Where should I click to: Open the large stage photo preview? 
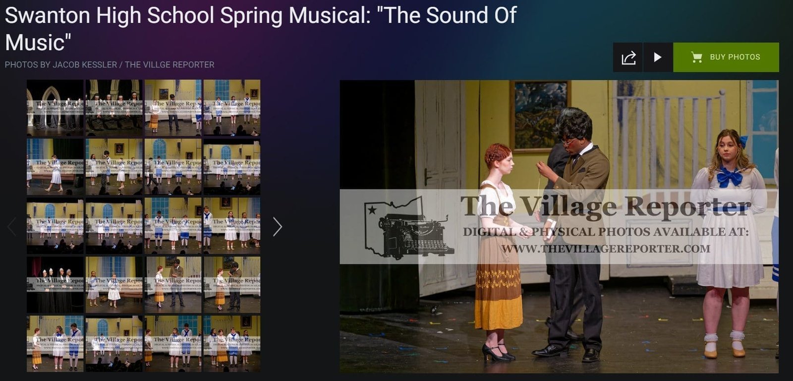(x=559, y=227)
